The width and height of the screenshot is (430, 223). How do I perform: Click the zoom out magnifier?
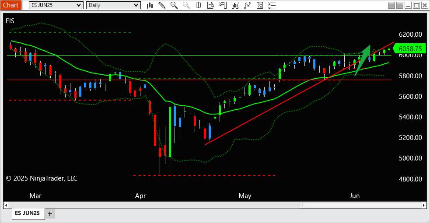coord(186,5)
